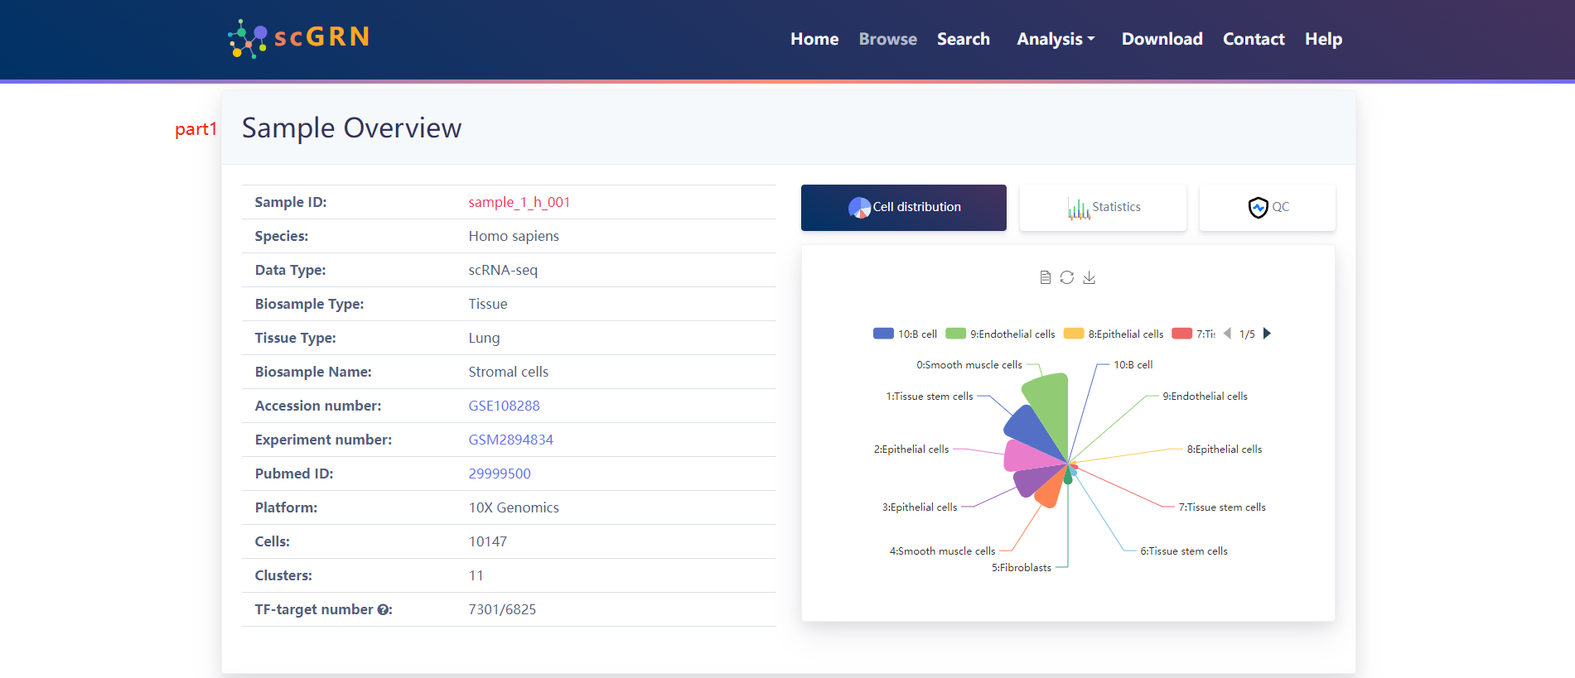
Task: Click the Sample Overview heading
Action: 351,128
